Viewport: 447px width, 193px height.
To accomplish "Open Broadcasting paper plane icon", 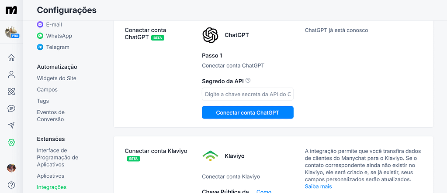I will click(x=11, y=125).
